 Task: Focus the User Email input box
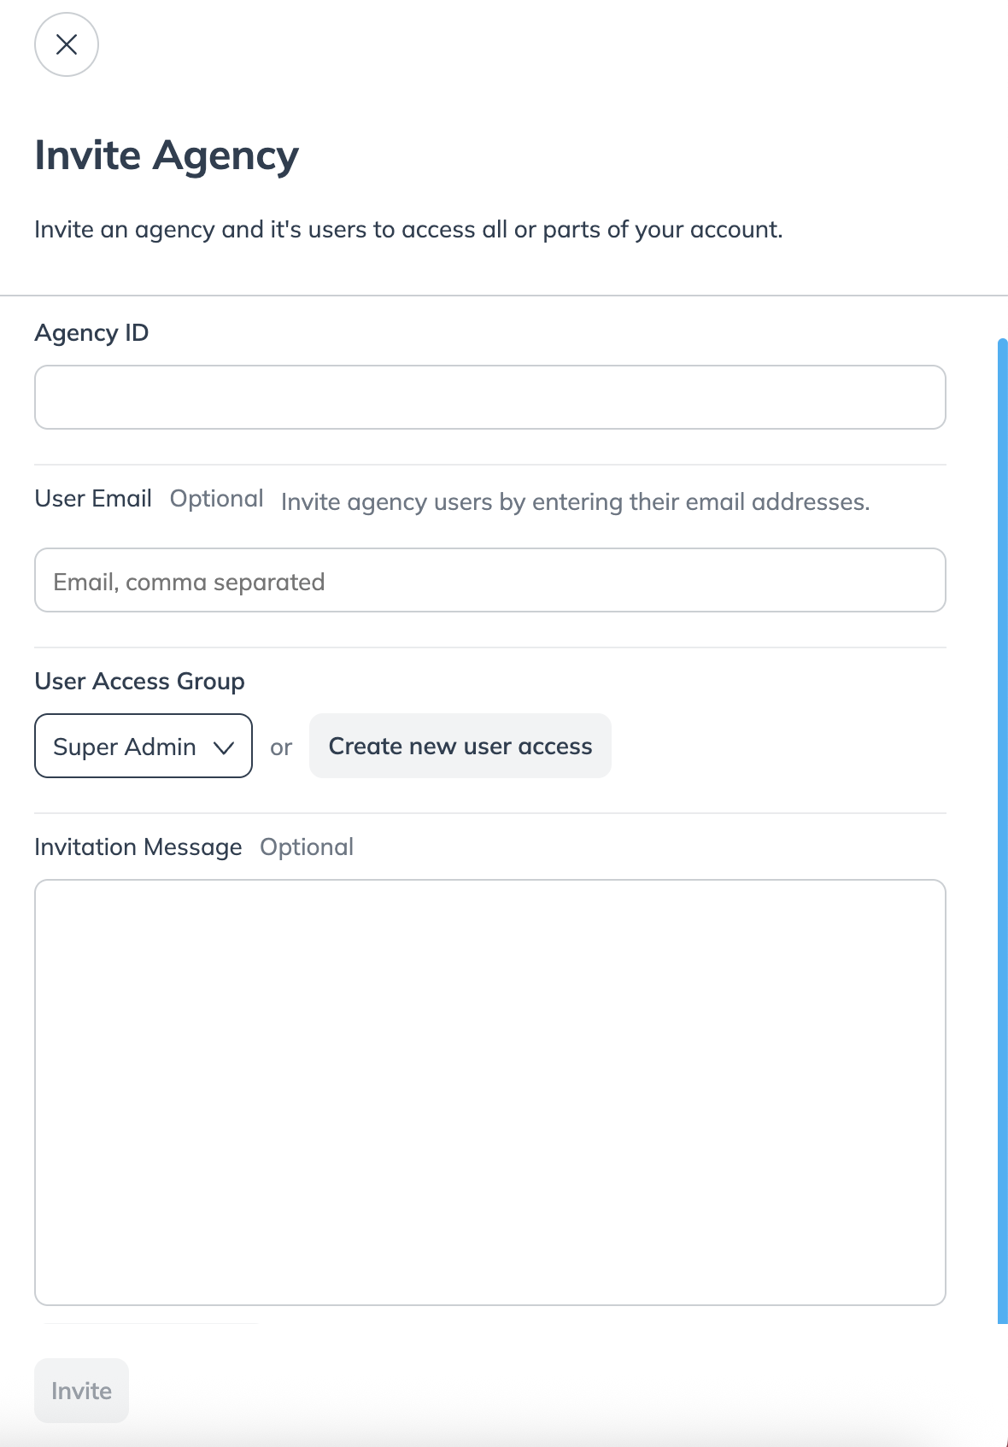pyautogui.click(x=489, y=581)
